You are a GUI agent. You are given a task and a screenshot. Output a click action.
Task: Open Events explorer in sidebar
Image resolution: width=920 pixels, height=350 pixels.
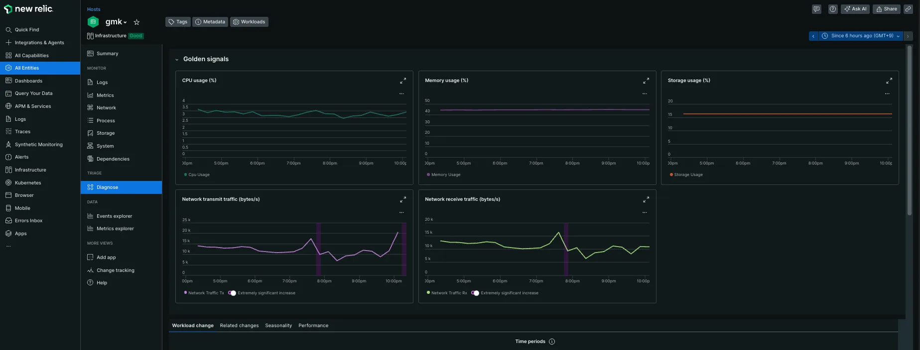[114, 216]
